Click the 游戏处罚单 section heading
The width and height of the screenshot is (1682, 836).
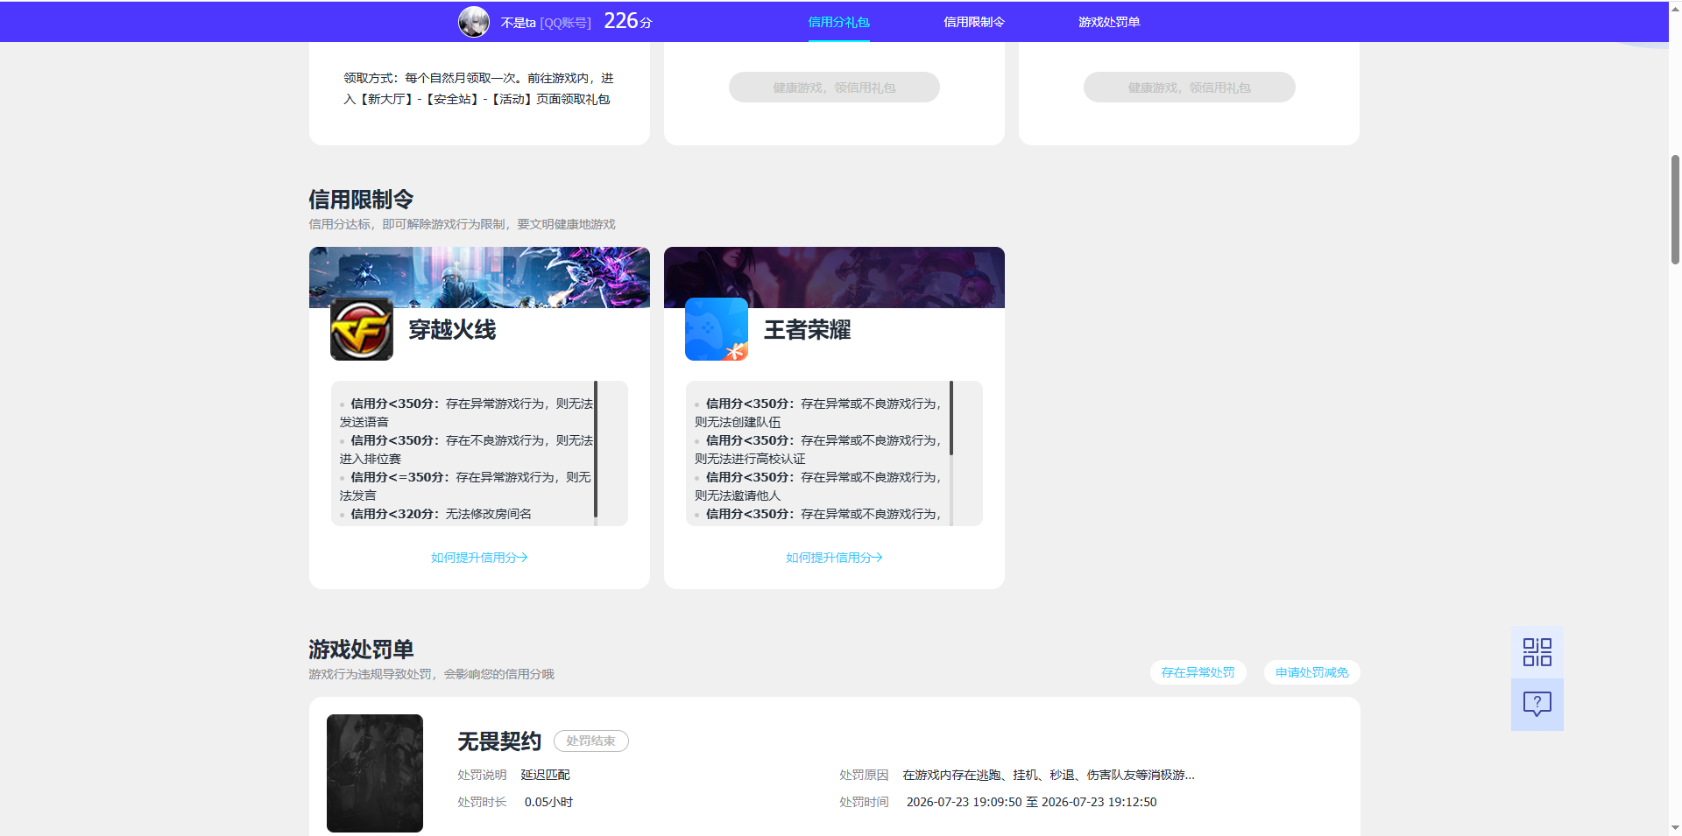361,650
